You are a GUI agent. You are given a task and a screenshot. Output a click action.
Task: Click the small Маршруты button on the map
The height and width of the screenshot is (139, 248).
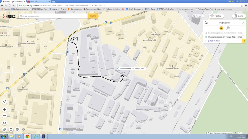tap(198, 16)
